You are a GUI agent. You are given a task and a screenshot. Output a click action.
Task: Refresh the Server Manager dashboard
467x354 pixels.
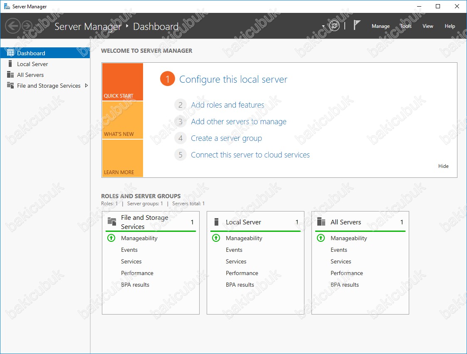click(334, 26)
